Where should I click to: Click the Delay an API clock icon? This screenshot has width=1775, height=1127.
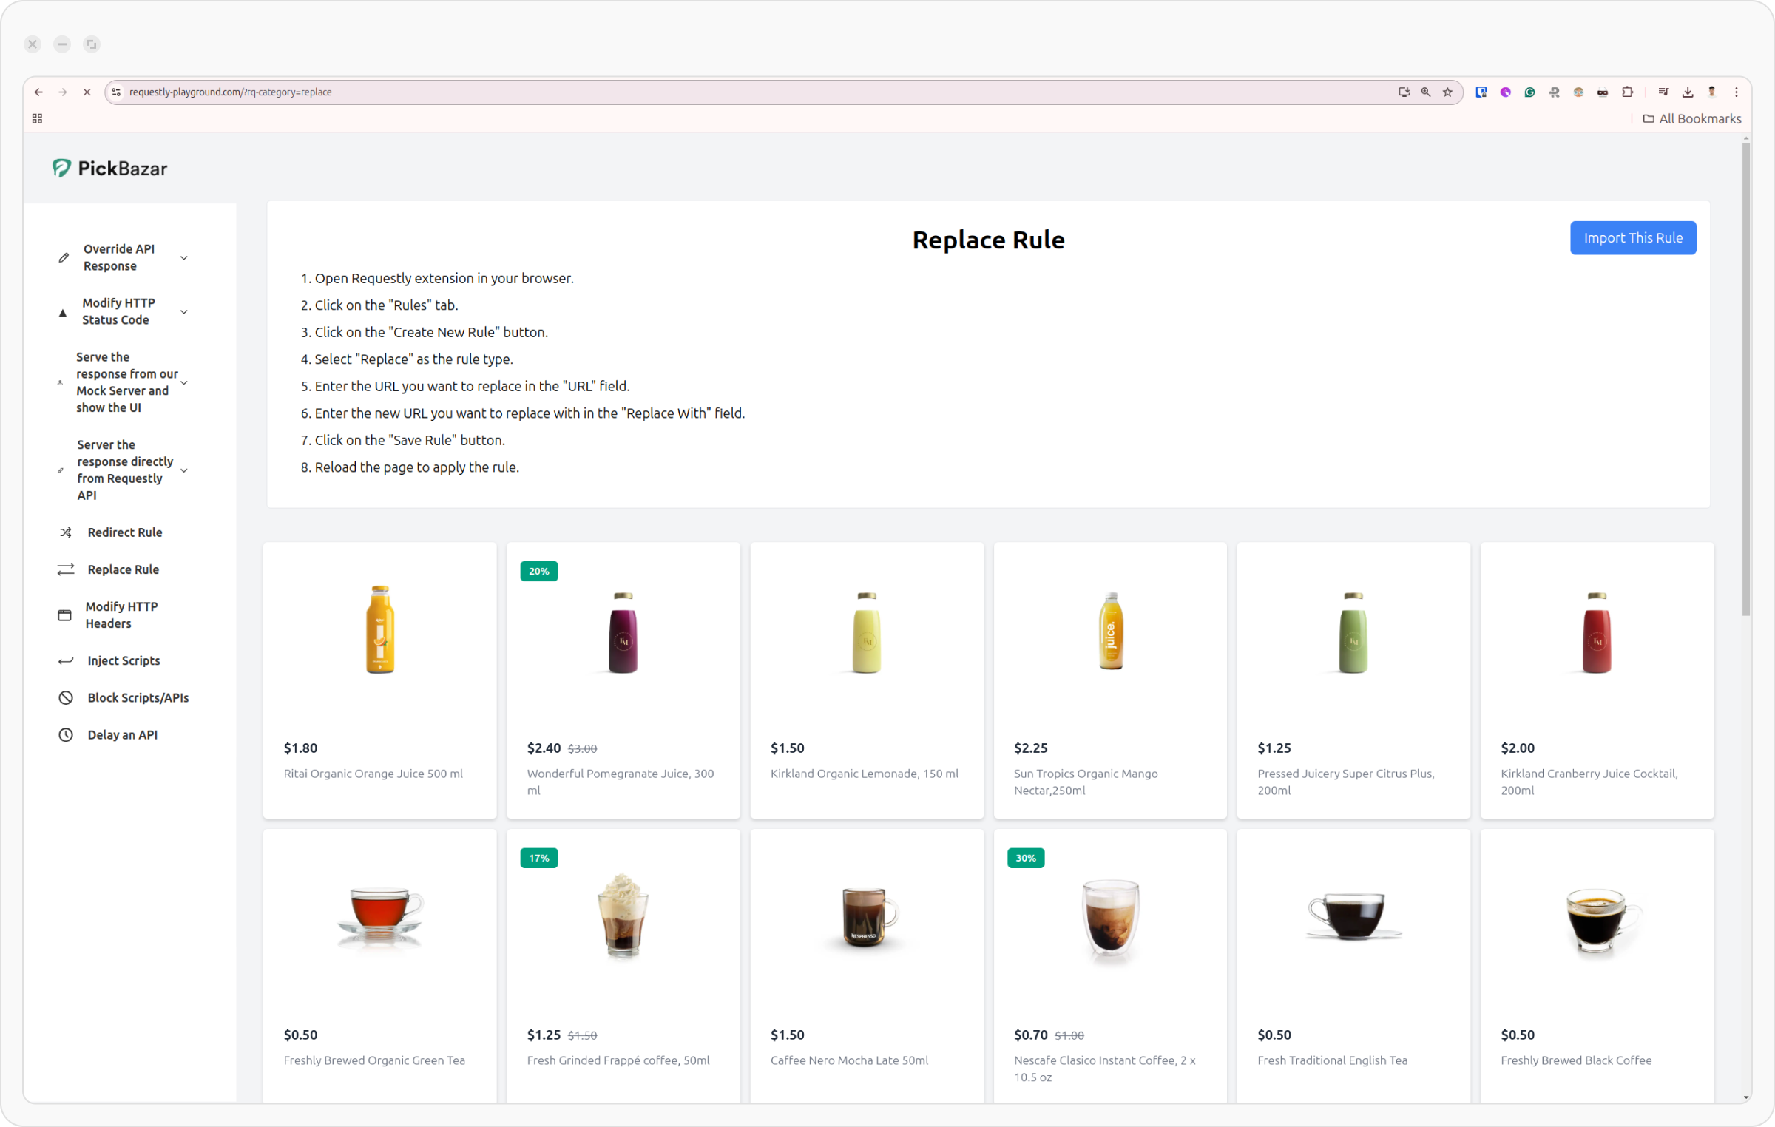coord(66,734)
